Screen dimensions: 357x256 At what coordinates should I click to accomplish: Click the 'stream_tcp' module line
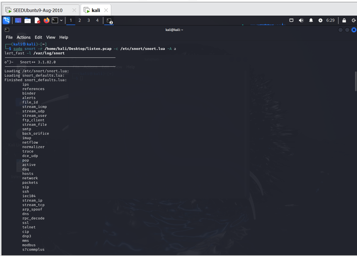pos(33,205)
